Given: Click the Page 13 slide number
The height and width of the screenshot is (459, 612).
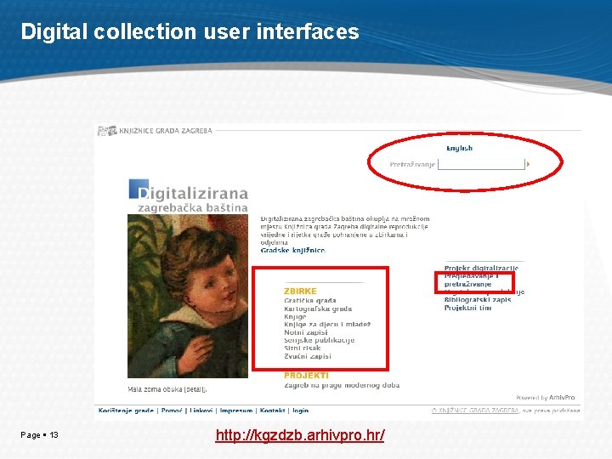Looking at the screenshot, I should coord(39,435).
